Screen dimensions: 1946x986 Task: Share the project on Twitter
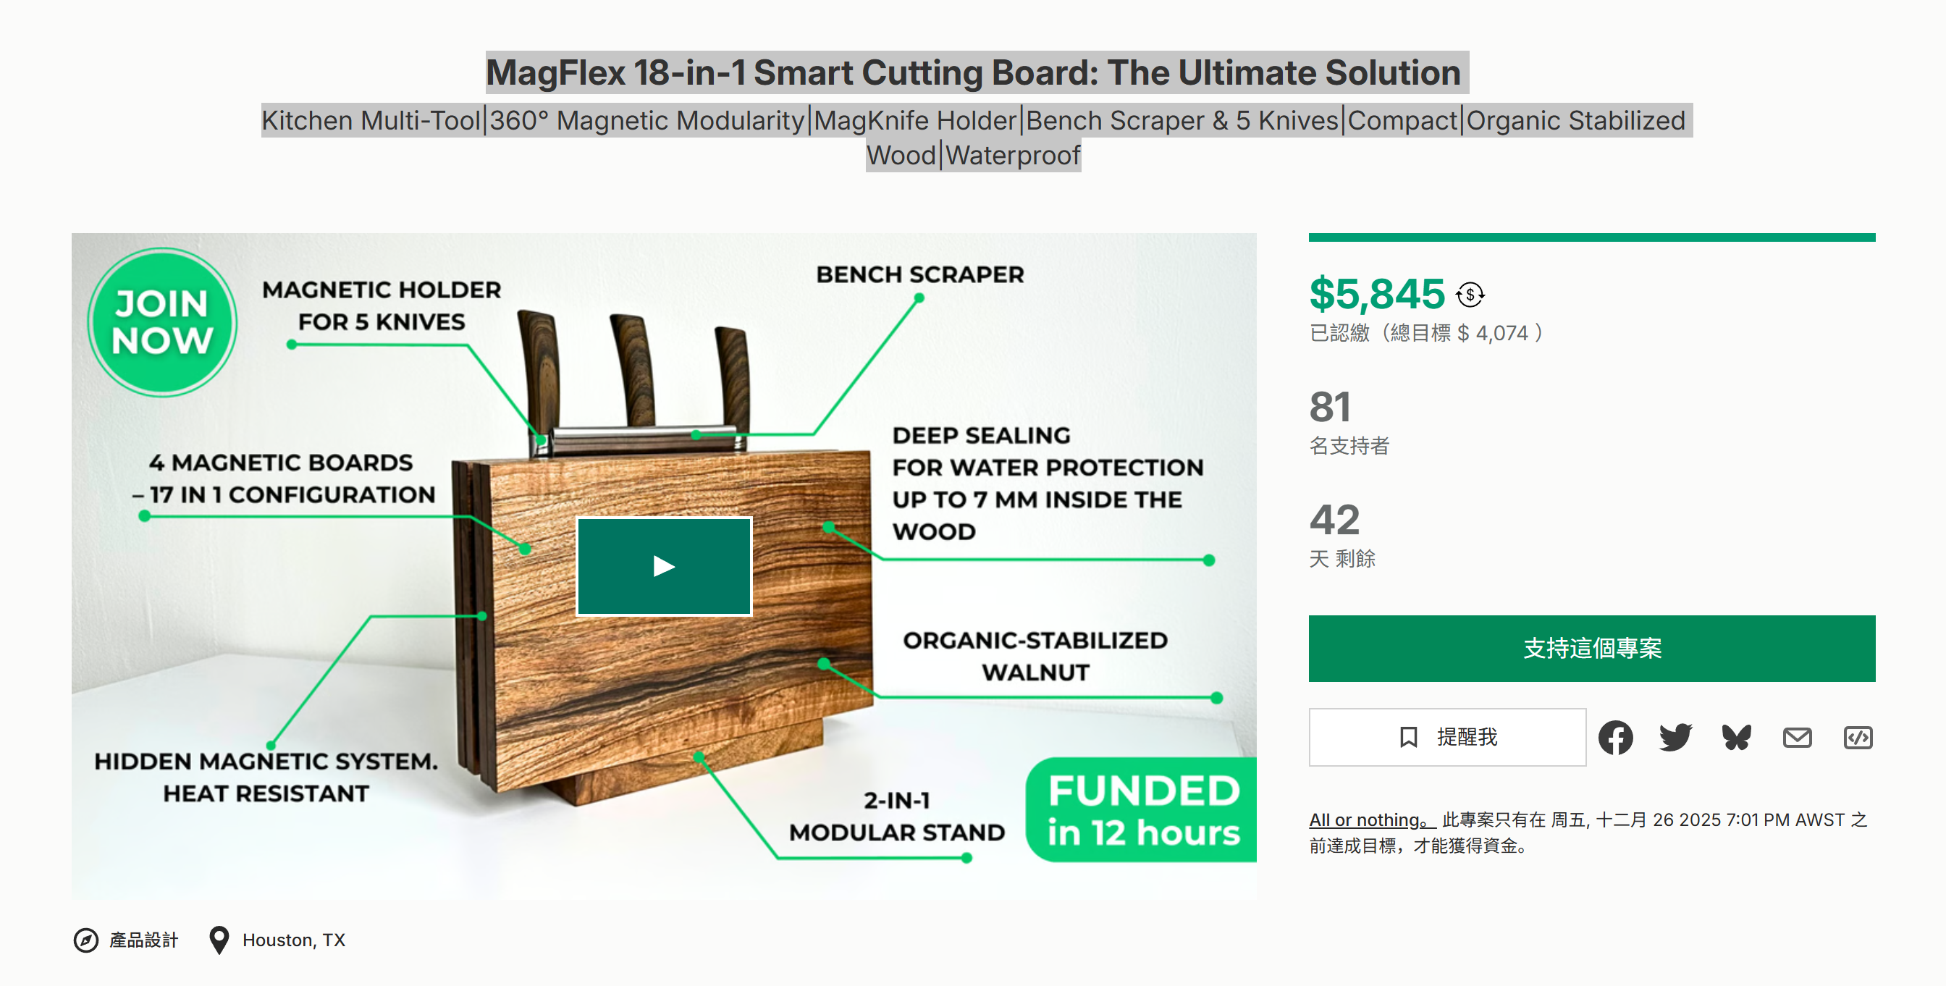tap(1676, 738)
